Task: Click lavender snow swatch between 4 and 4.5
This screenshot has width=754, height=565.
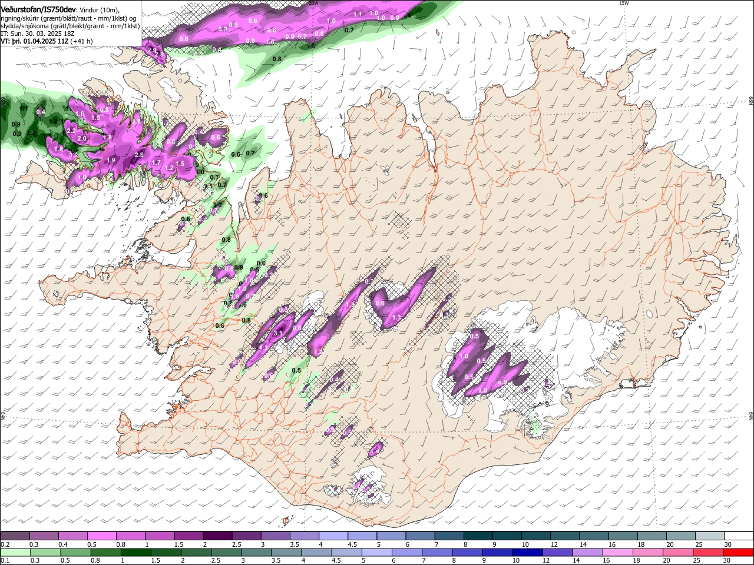Action: point(332,536)
